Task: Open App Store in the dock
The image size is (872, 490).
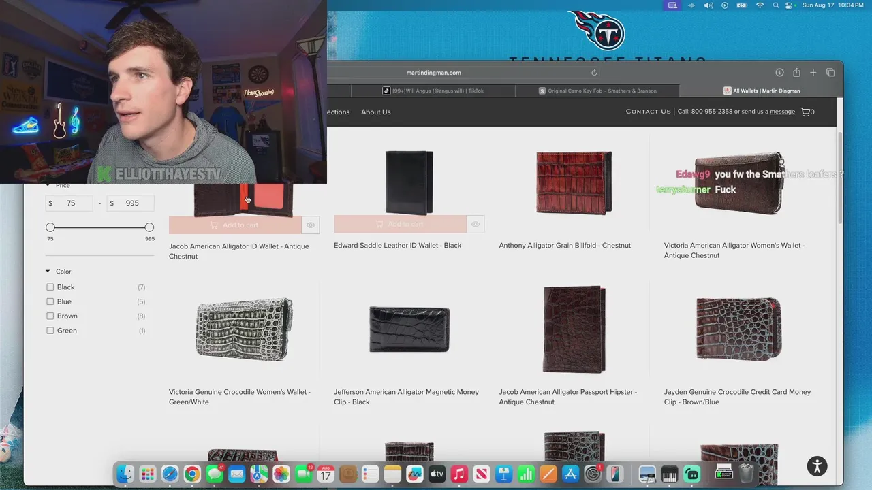Action: pos(570,474)
